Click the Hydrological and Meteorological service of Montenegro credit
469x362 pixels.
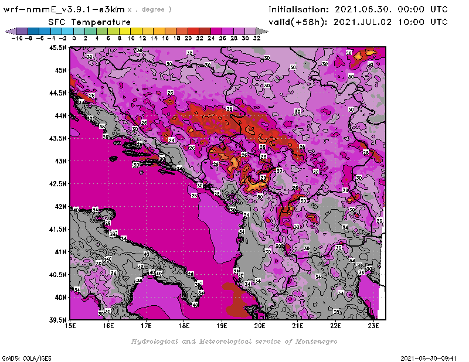click(x=234, y=341)
